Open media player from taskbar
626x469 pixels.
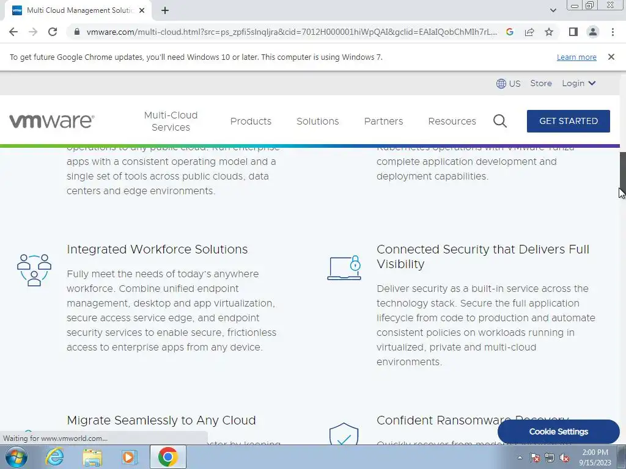coord(129,457)
